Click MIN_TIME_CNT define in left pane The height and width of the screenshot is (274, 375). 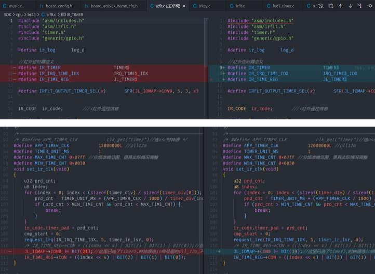point(49,163)
